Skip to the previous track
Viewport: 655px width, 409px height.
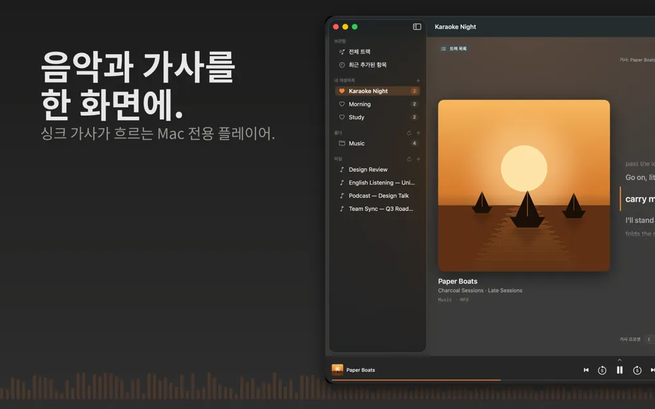tap(586, 370)
